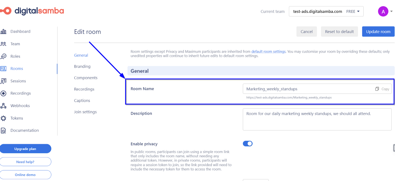Screen dimensions: 395x181
Task: Switch to the Branding tab
Action: pyautogui.click(x=82, y=66)
